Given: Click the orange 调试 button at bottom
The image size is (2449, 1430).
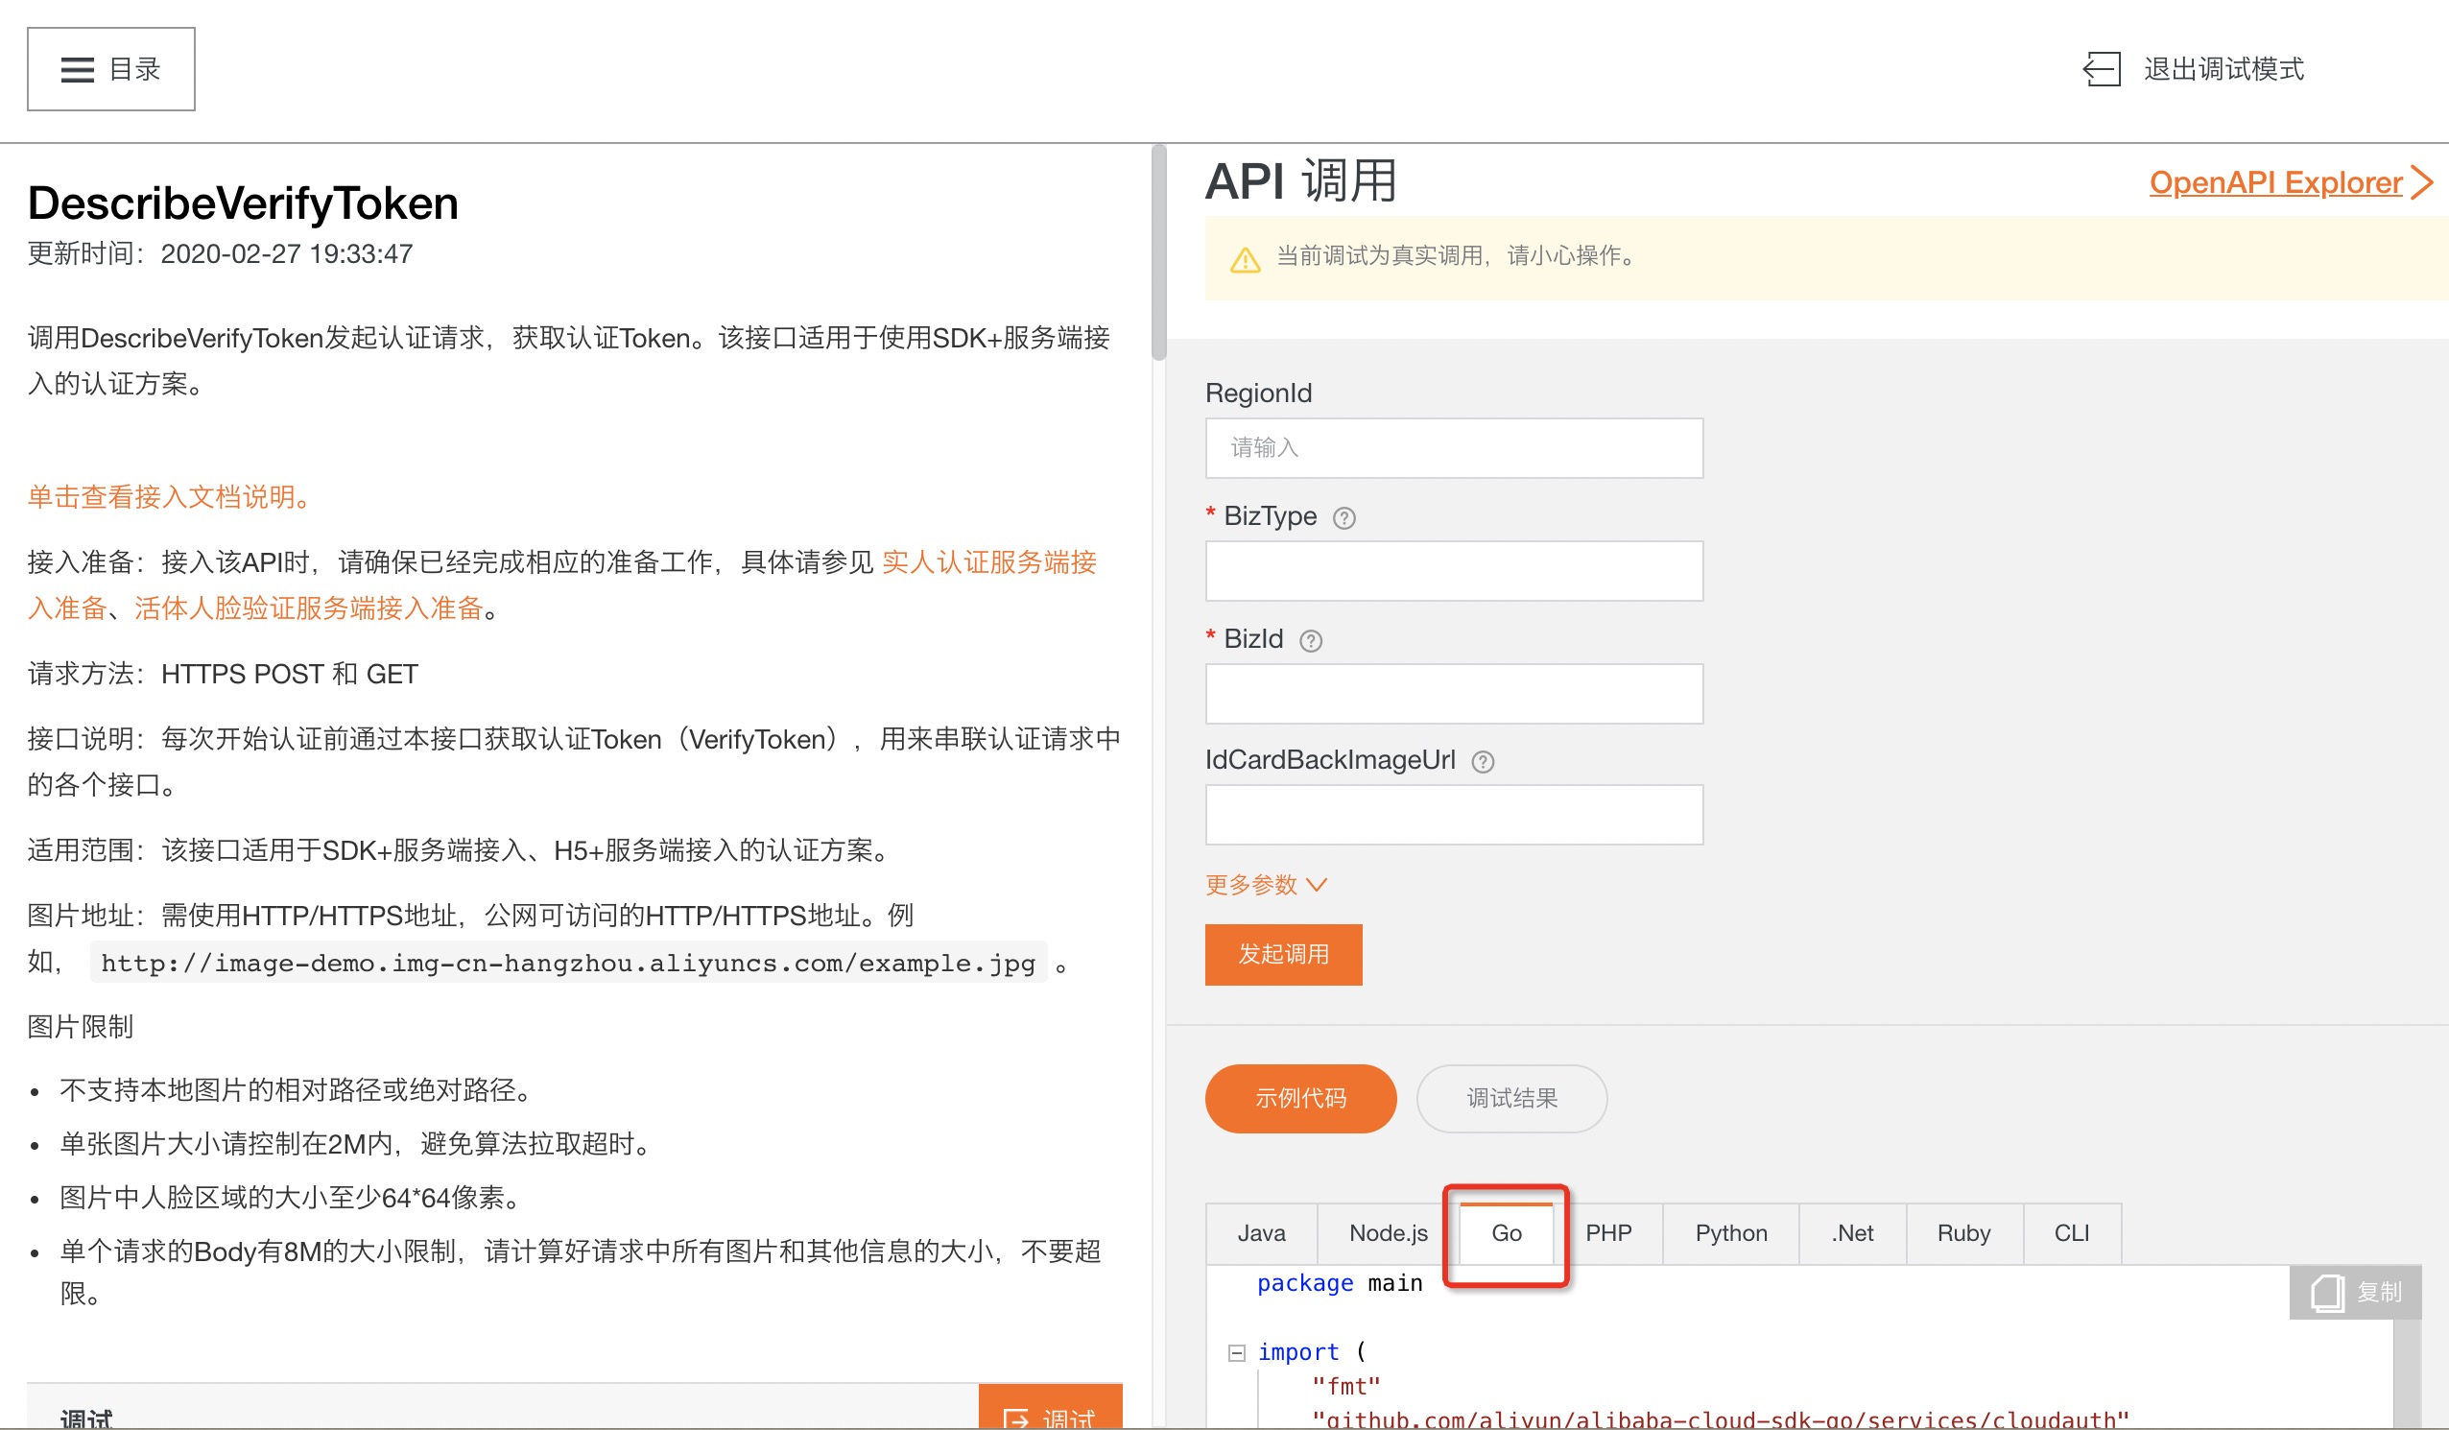Looking at the screenshot, I should pos(1051,1407).
